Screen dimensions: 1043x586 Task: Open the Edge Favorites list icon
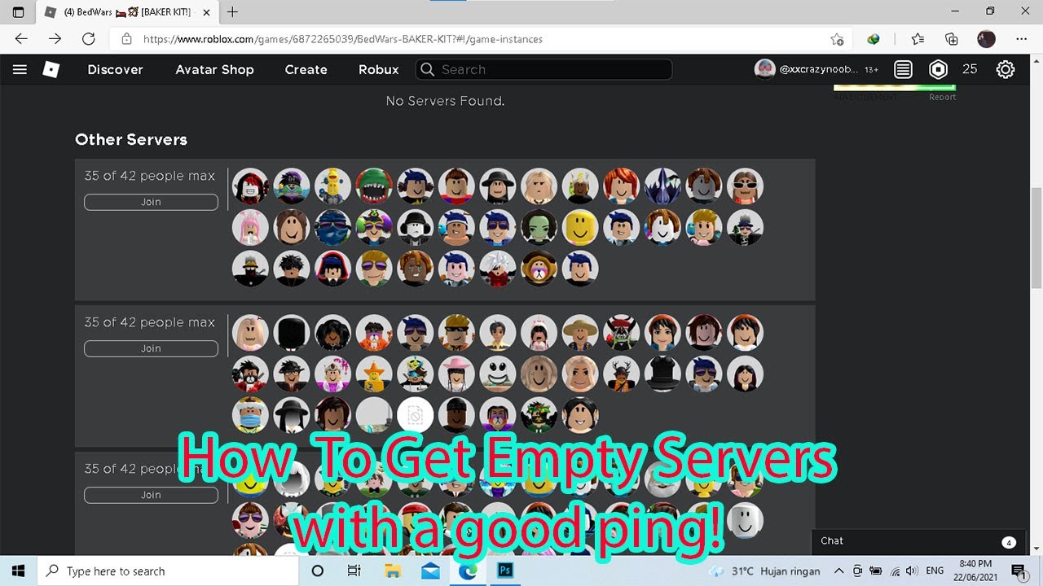coord(918,38)
